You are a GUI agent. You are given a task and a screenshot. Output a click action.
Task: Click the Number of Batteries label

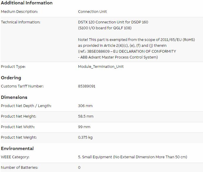pos(19,168)
